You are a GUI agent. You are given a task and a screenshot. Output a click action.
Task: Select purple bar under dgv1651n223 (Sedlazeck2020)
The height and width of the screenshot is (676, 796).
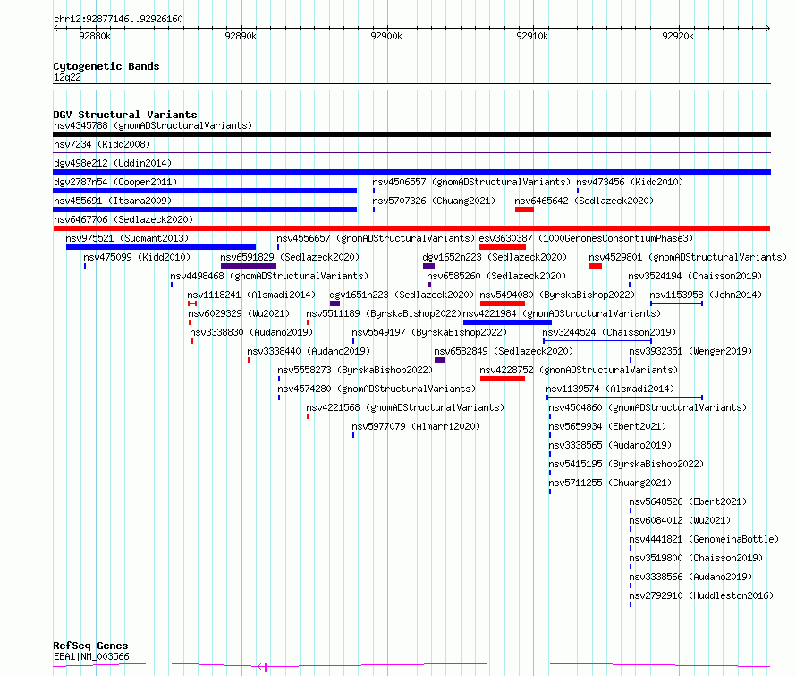[334, 304]
